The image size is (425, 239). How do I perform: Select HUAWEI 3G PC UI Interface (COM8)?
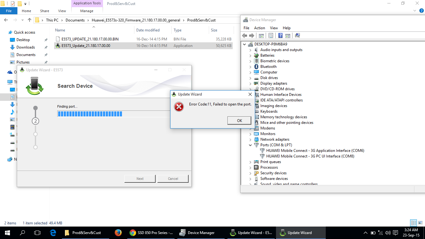coord(310,156)
